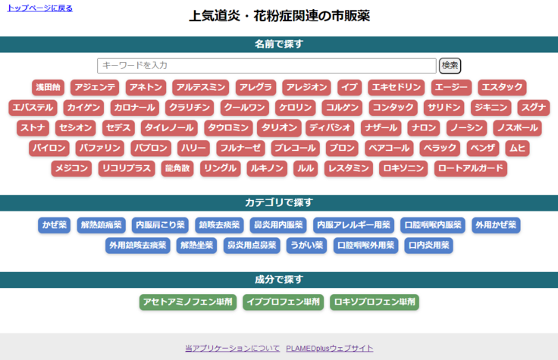Open the 当アプリケーションについて link
The height and width of the screenshot is (360, 558).
coord(233,349)
